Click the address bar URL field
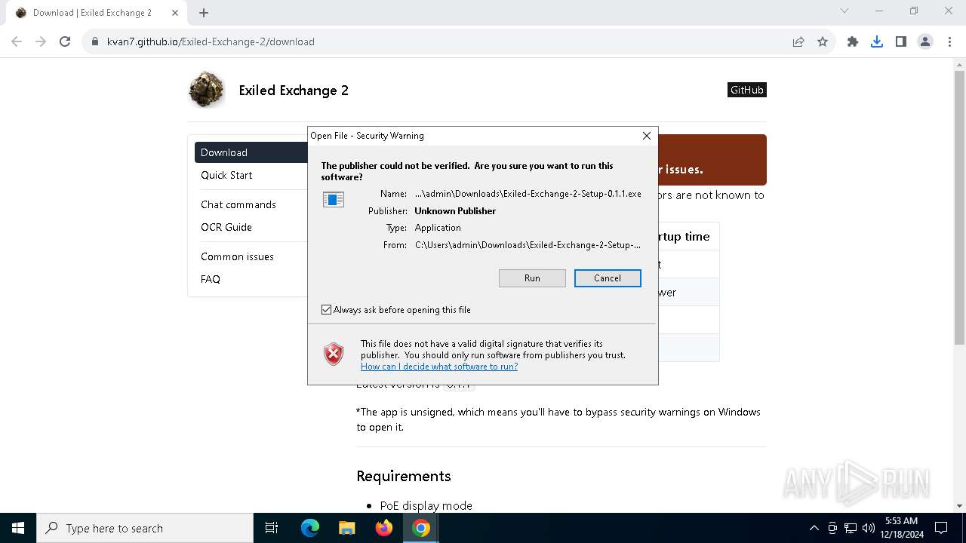The height and width of the screenshot is (543, 966). (438, 41)
